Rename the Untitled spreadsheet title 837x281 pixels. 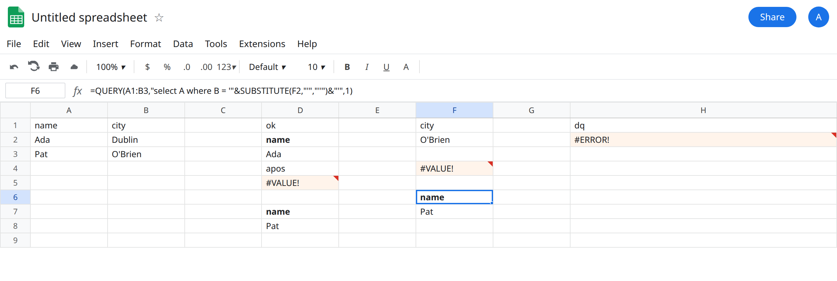click(x=89, y=17)
